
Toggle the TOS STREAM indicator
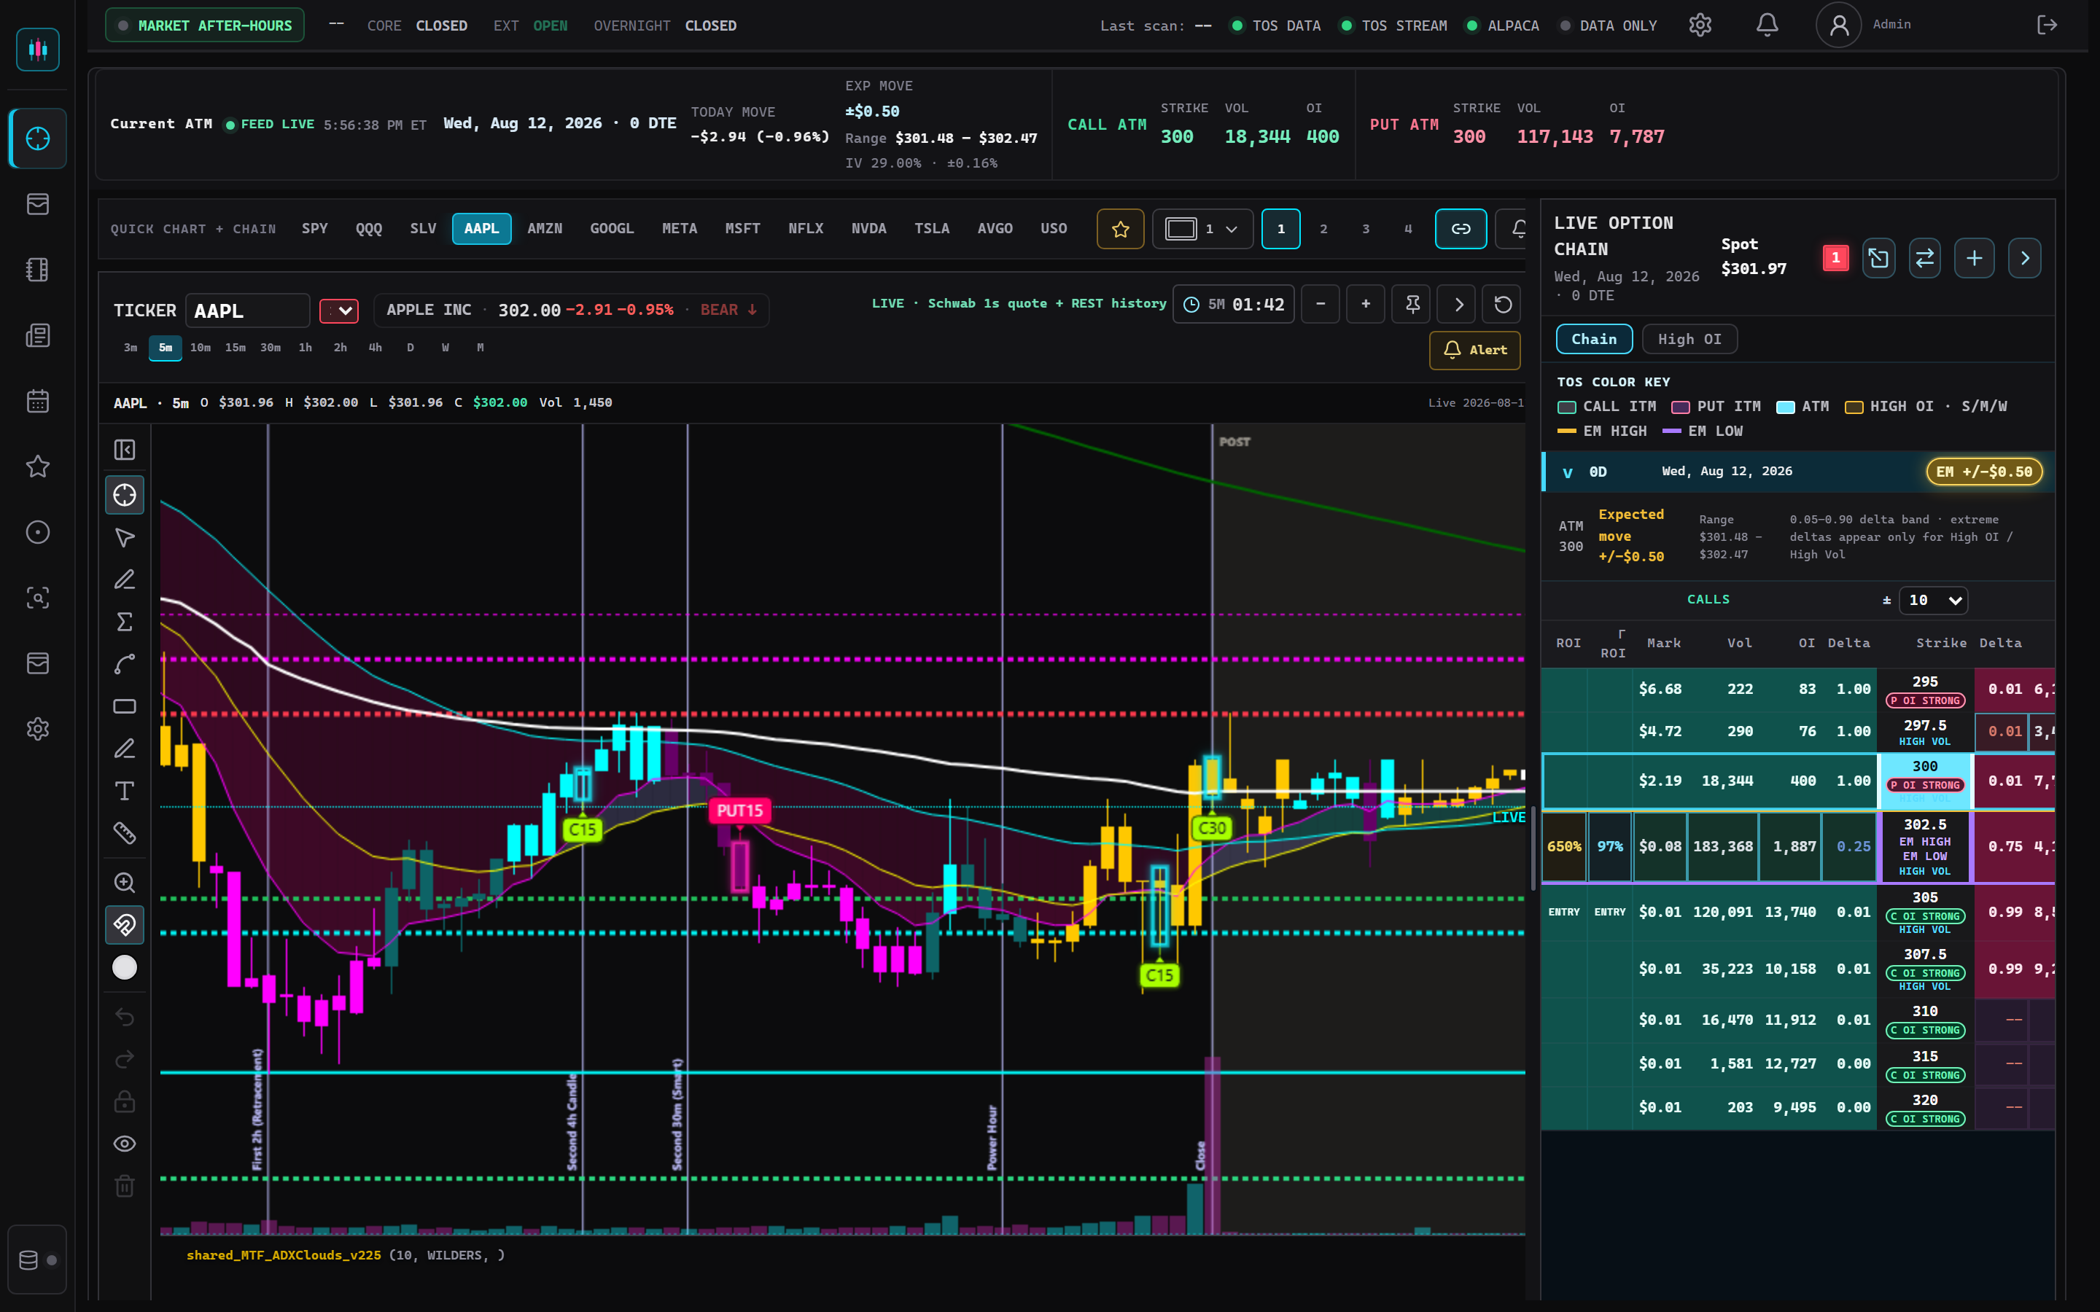point(1393,26)
